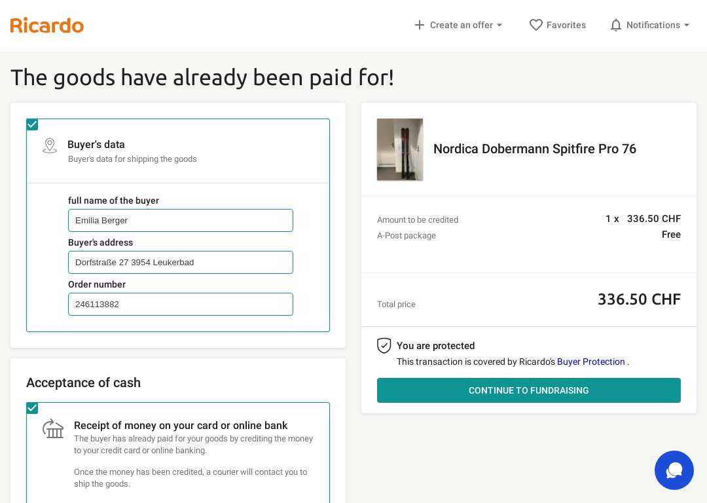Click the Notifications bell icon
The image size is (707, 503).
click(615, 25)
